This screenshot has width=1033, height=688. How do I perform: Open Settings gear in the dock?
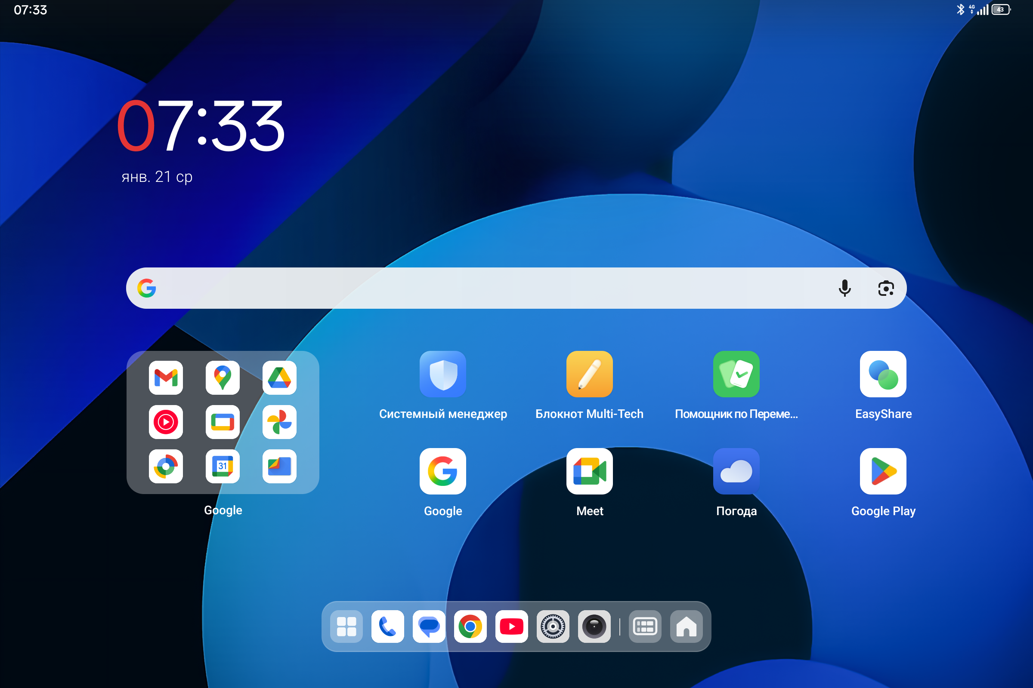(x=553, y=627)
